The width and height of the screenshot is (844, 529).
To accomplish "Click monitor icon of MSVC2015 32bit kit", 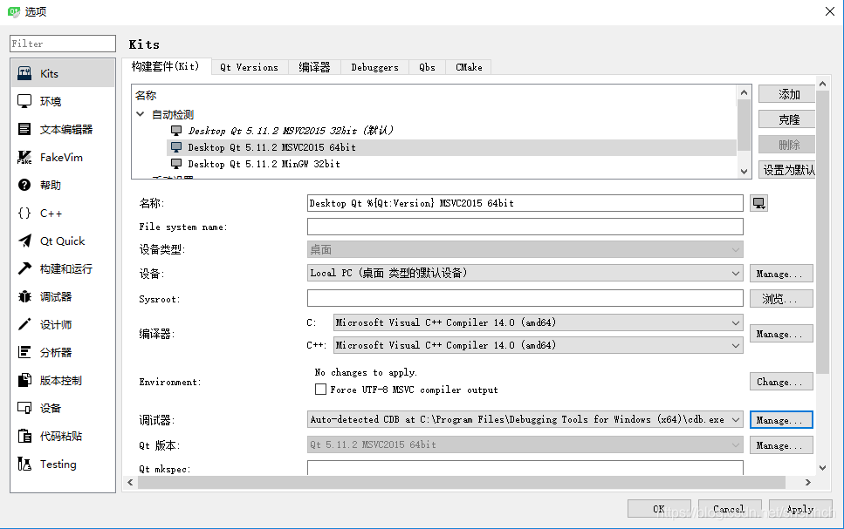I will point(176,130).
